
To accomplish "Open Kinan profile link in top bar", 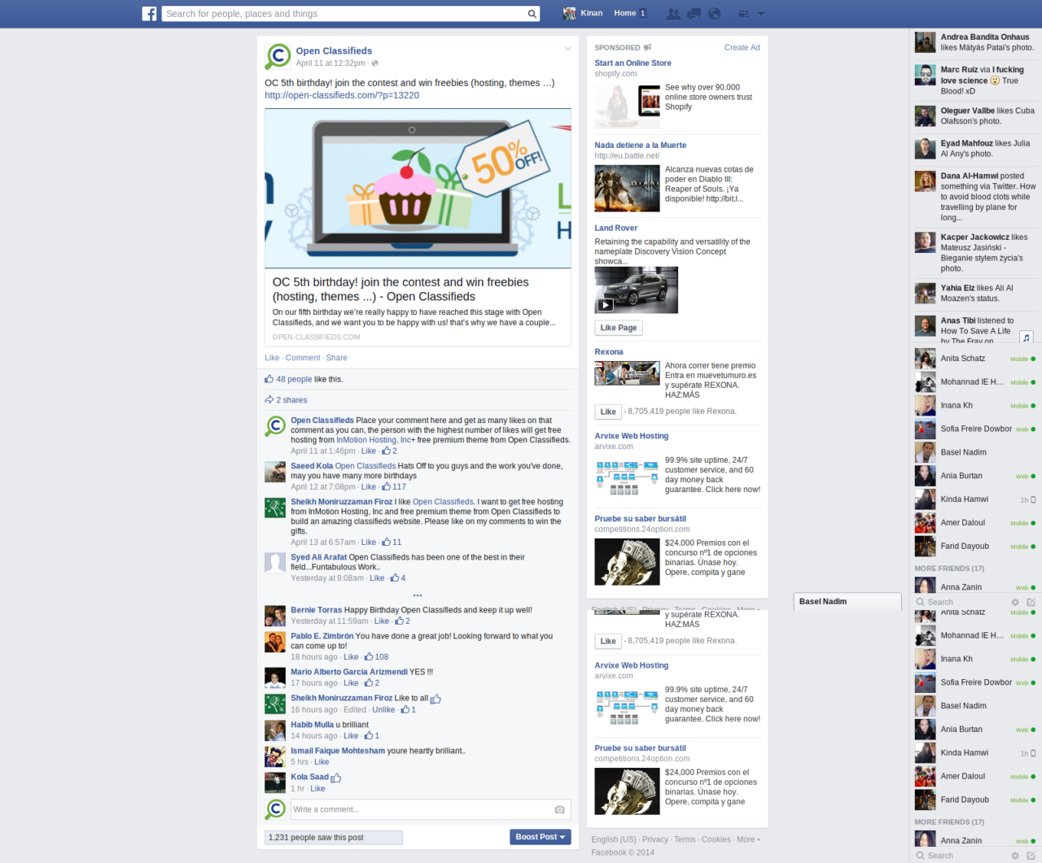I will [x=592, y=13].
